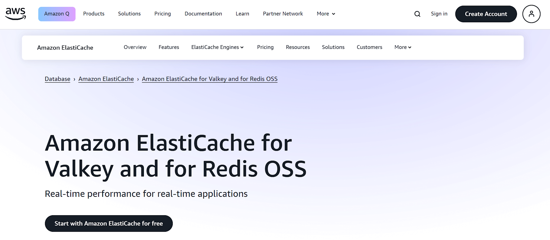The width and height of the screenshot is (550, 240).
Task: Select the Learn menu item
Action: point(242,14)
